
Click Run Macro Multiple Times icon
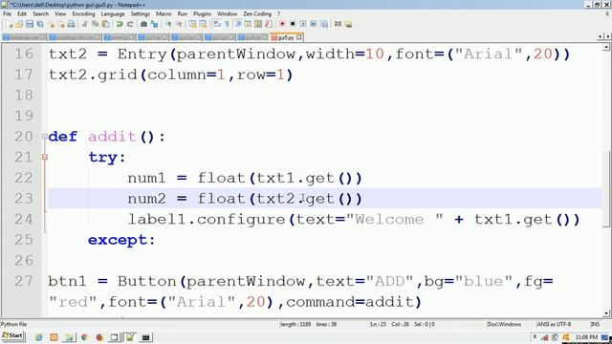pos(314,24)
